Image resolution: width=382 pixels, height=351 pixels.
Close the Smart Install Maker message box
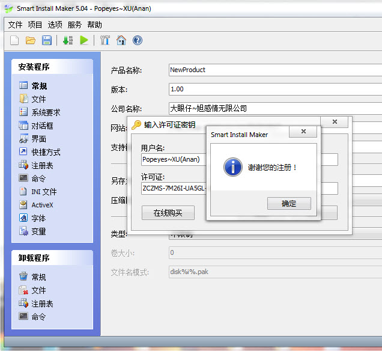(x=303, y=132)
